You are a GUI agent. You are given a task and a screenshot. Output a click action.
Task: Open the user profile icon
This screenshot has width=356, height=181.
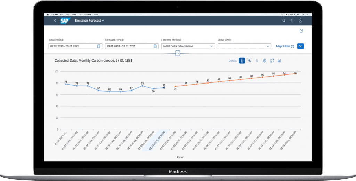[300, 21]
